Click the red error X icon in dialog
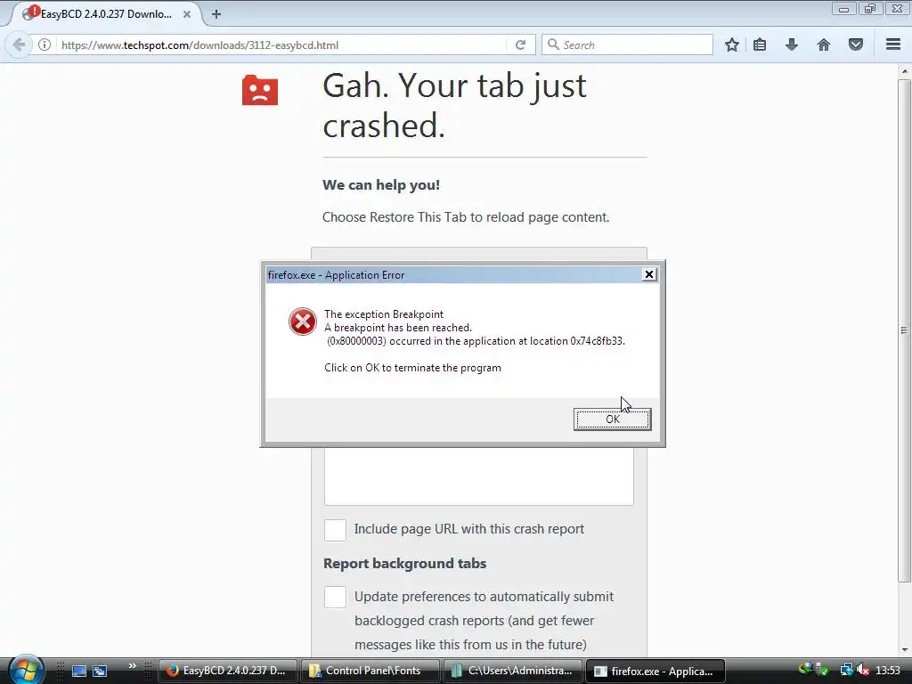Image resolution: width=912 pixels, height=684 pixels. 303,322
